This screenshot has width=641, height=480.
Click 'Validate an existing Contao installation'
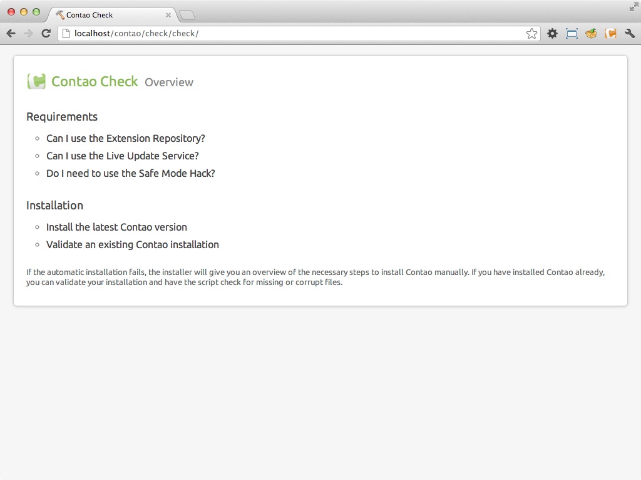tap(133, 244)
